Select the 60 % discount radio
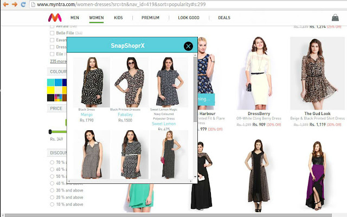 click(52, 169)
